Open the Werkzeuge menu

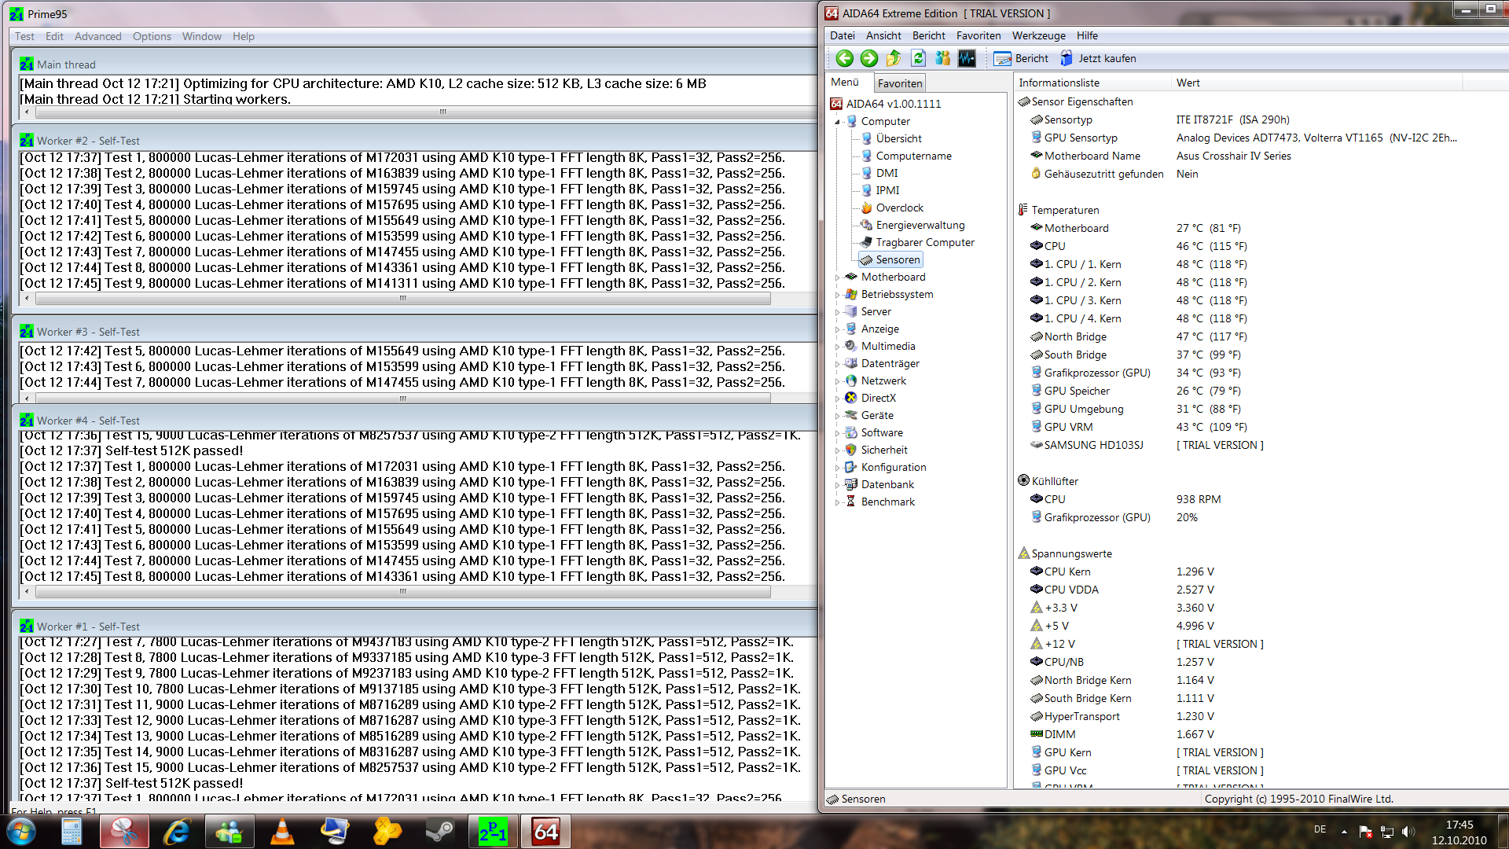click(x=1038, y=35)
